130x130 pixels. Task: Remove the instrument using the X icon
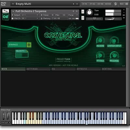pos(124,10)
